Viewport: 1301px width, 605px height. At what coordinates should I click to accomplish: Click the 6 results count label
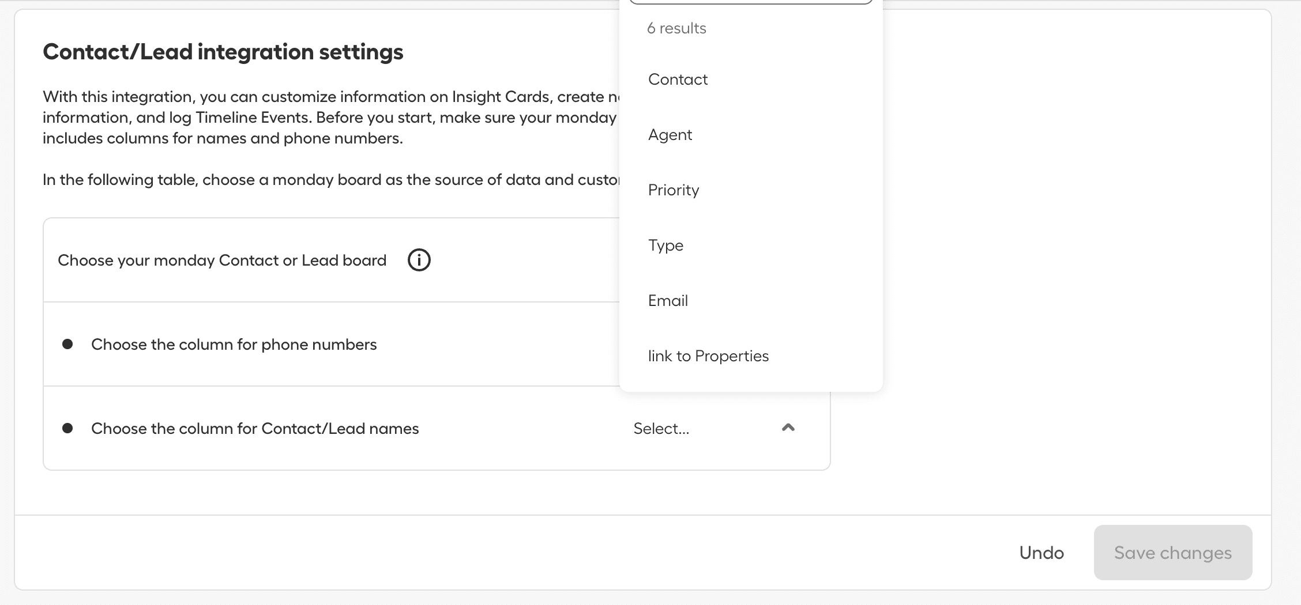[676, 28]
